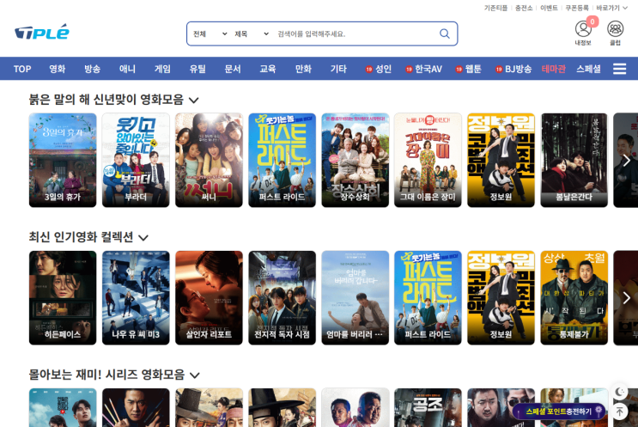Open the 전체 category dropdown
Image resolution: width=638 pixels, height=427 pixels.
click(210, 34)
